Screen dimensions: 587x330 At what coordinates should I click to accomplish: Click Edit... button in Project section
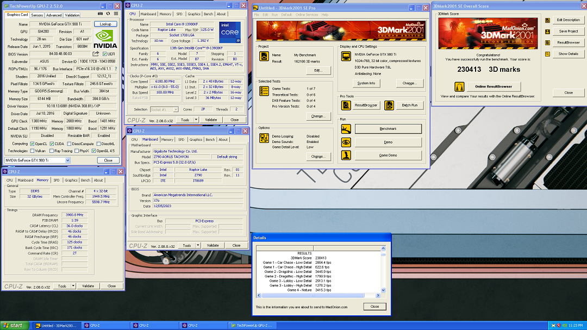(318, 71)
